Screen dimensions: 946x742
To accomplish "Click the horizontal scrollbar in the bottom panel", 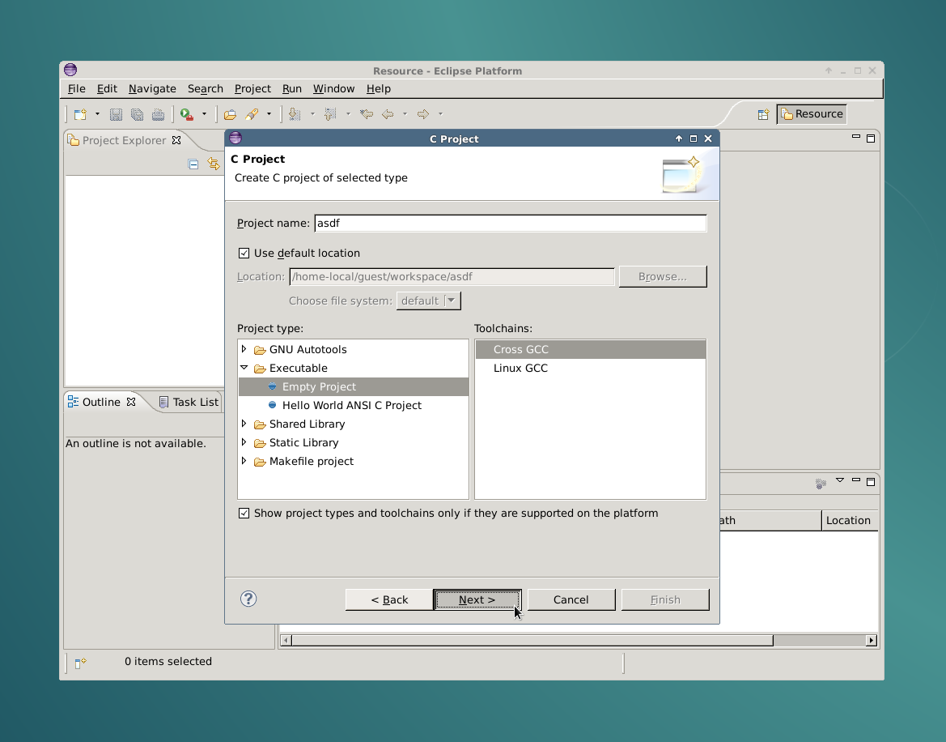I will pos(532,641).
